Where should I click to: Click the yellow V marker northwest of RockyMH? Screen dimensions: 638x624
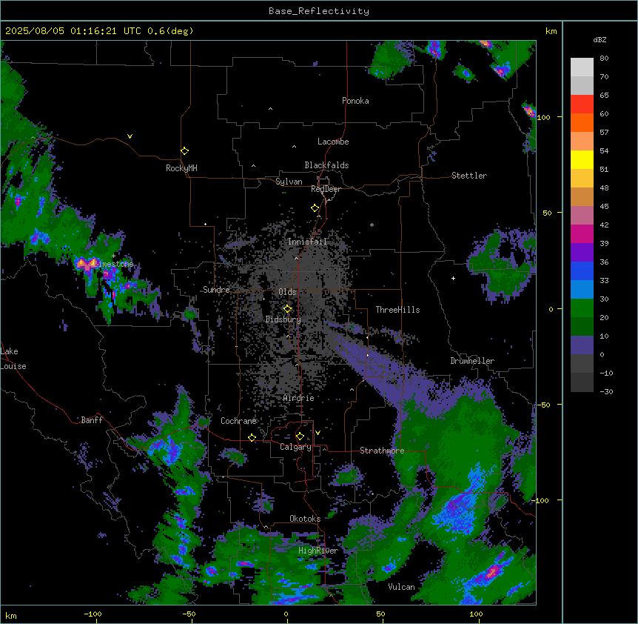tap(130, 136)
